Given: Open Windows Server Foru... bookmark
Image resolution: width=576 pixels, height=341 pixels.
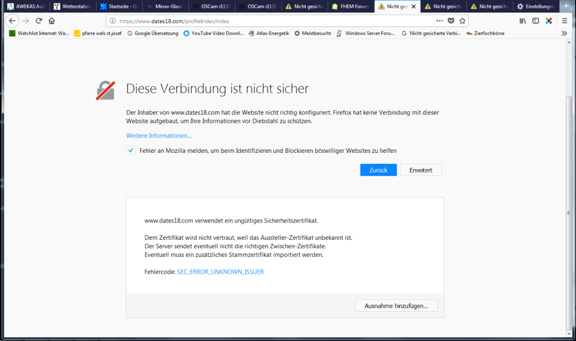Looking at the screenshot, I should point(366,33).
